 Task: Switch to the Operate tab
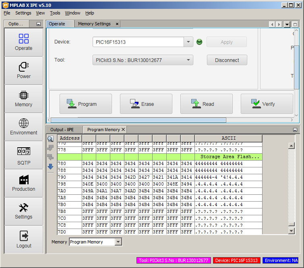pyautogui.click(x=60, y=24)
